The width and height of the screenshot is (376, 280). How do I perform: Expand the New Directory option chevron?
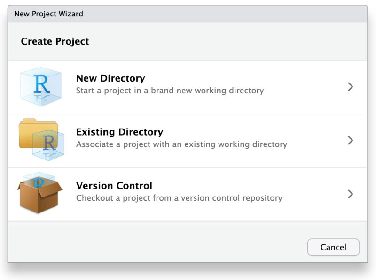point(350,87)
